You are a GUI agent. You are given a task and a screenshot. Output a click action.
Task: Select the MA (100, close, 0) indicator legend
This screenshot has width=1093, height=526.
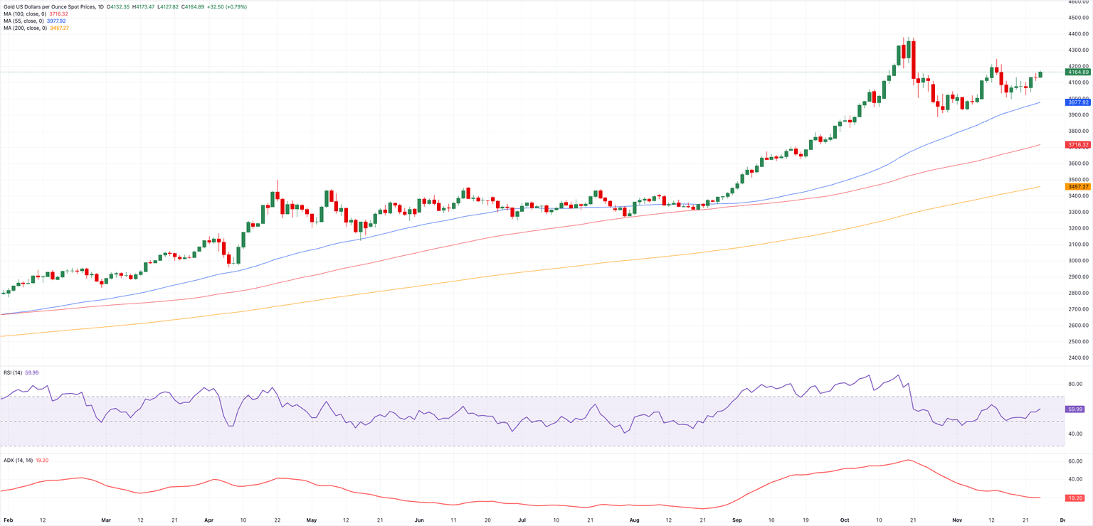pos(26,14)
